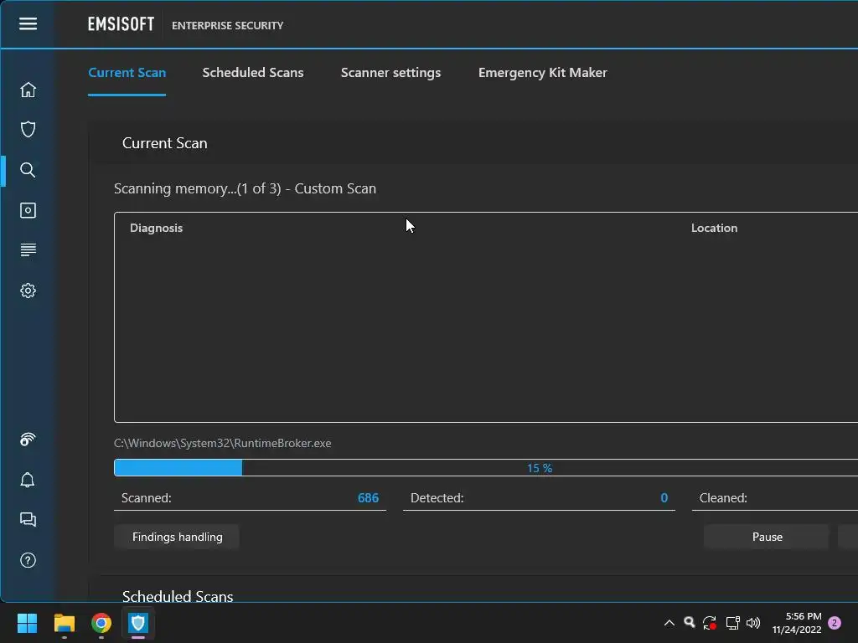
Task: Click the Emsisoft shield taskbar icon
Action: point(138,623)
